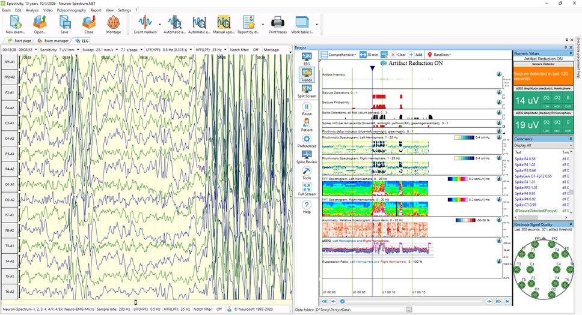
Task: Select the SeizureDetected(Persyst) comment
Action: pos(536,211)
